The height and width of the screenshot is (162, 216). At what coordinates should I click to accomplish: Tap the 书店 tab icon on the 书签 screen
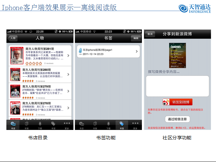[x=81, y=124]
